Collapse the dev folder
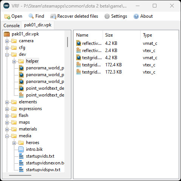The width and height of the screenshot is (181, 181). pyautogui.click(x=7, y=55)
